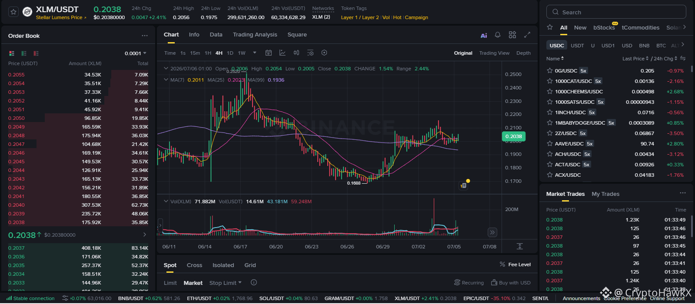Show buy orders only in order book
The width and height of the screenshot is (695, 304).
click(24, 53)
